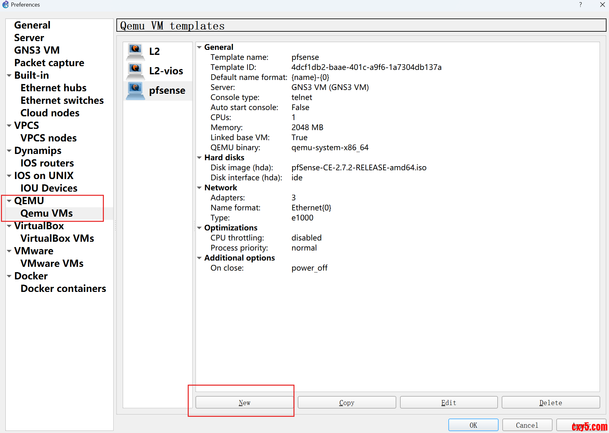
Task: Open Packet capture settings
Action: (49, 63)
